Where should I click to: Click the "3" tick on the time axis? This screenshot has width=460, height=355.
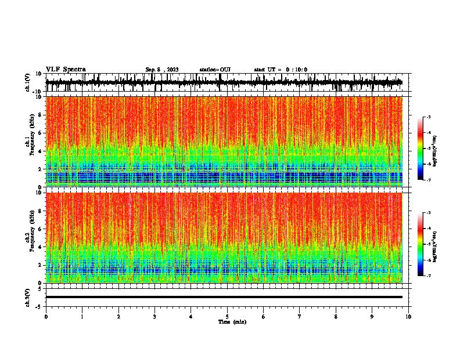154,317
